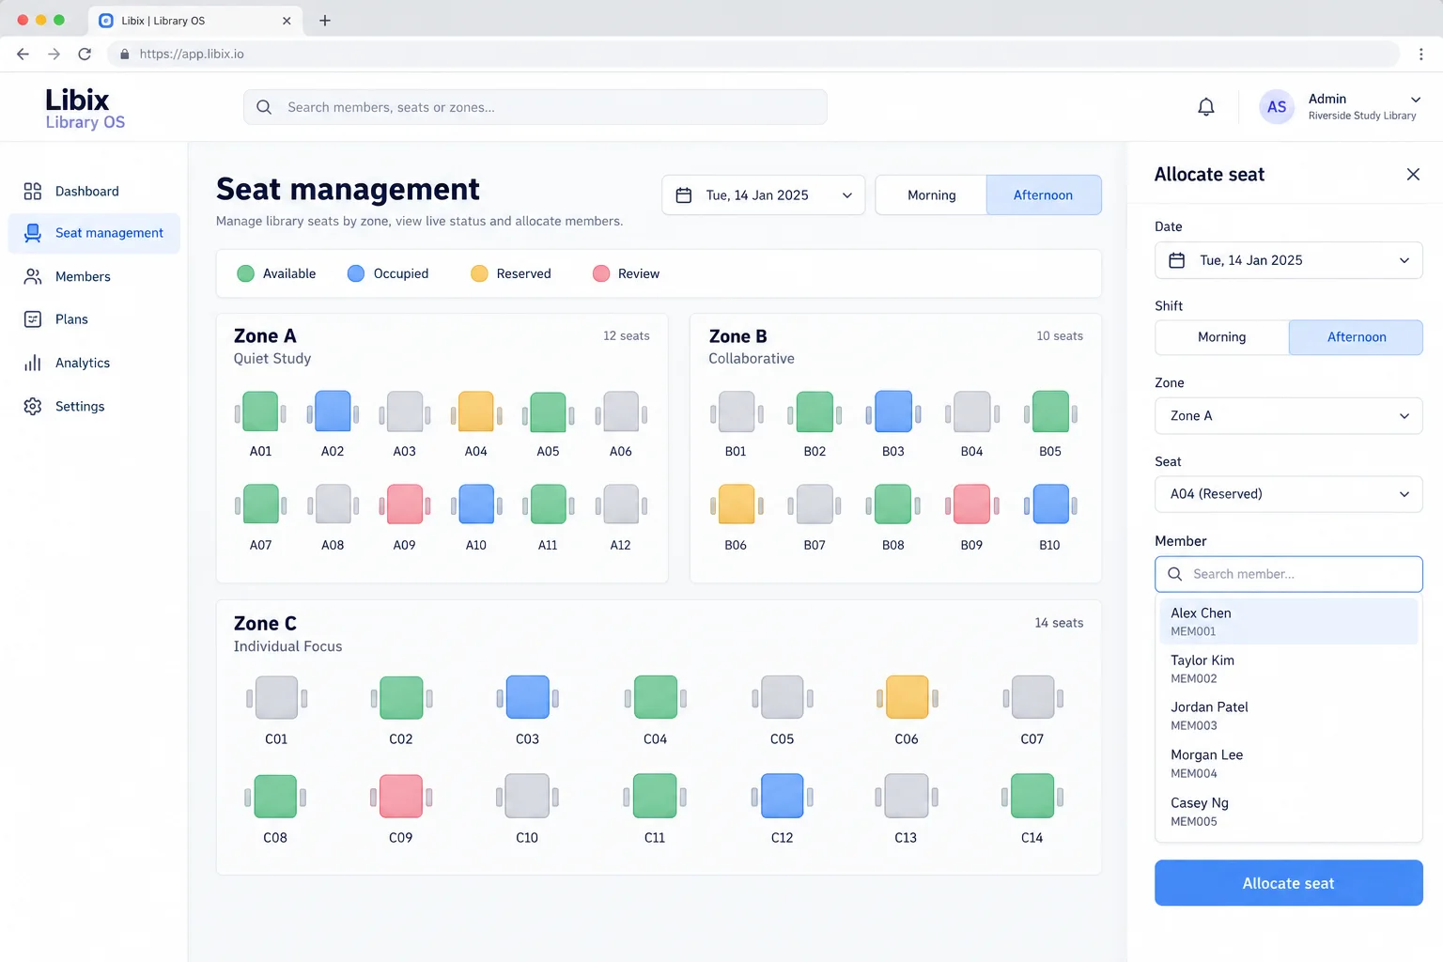Viewport: 1443px width, 962px height.
Task: Select reserved seat A04 in Zone A
Action: [x=476, y=411]
